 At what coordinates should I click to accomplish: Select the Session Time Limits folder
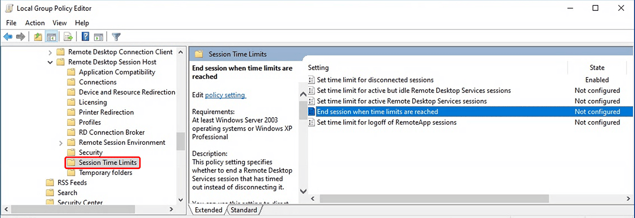107,163
